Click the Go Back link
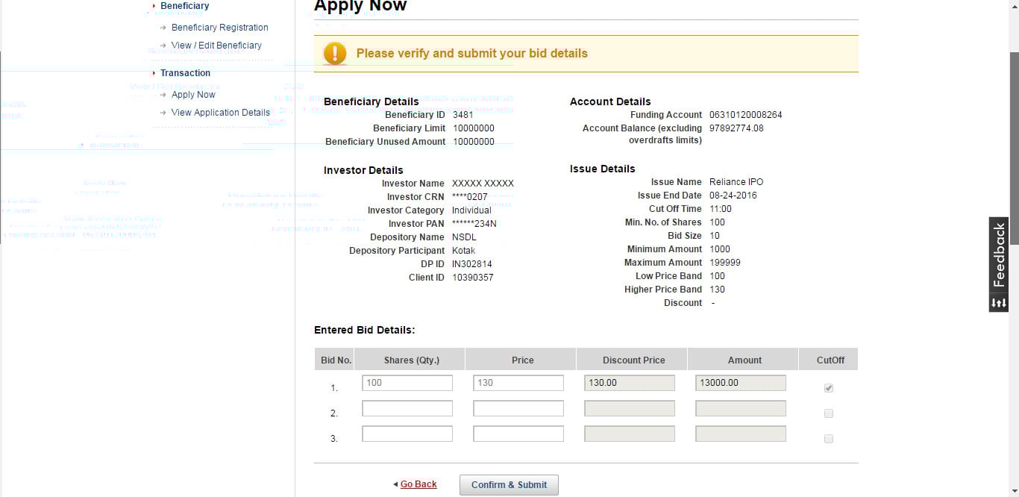The height and width of the screenshot is (497, 1019). click(418, 484)
